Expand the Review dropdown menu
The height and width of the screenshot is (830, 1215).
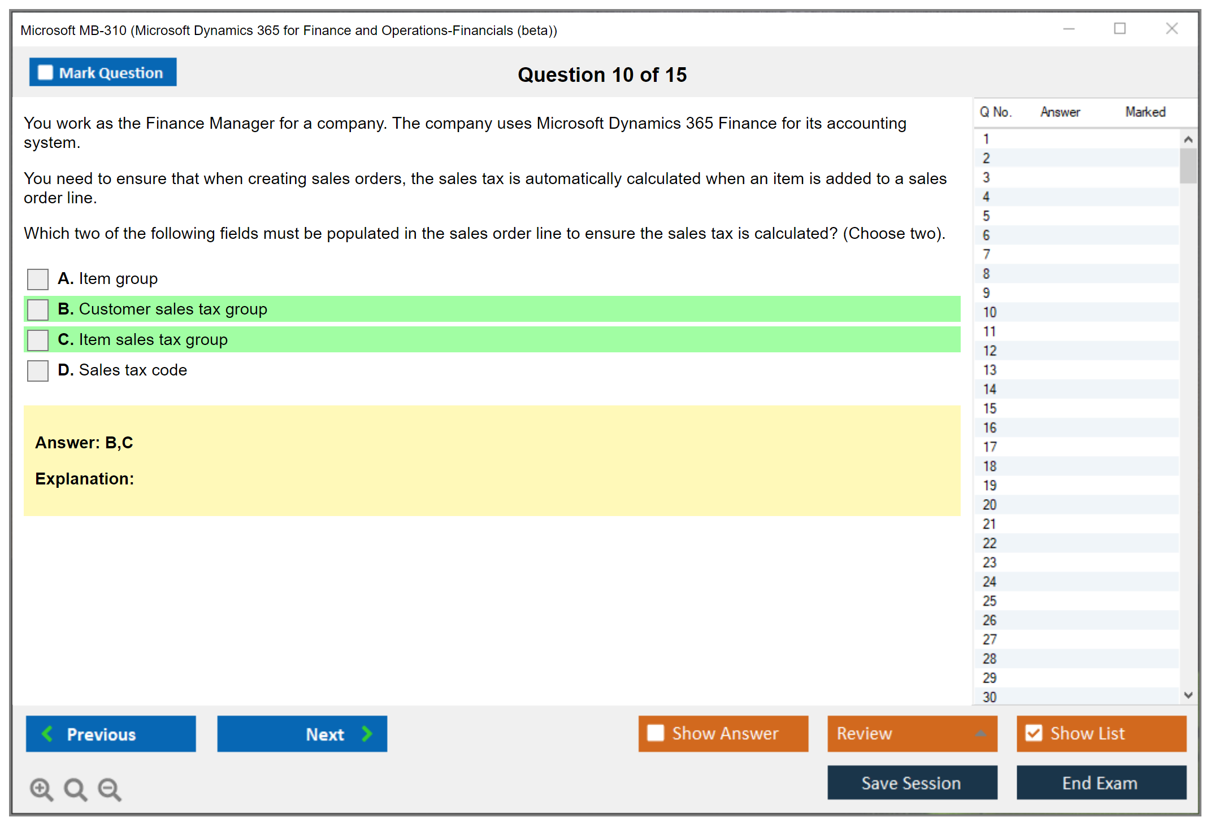(x=980, y=733)
